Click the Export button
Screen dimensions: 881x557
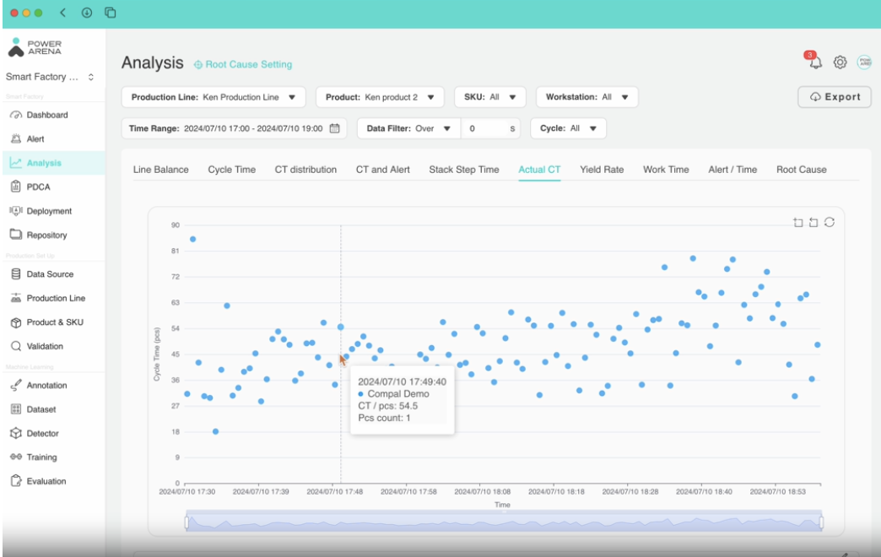[x=835, y=97]
